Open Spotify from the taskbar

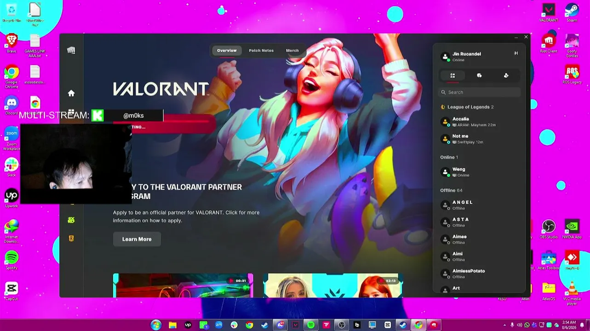pos(311,325)
